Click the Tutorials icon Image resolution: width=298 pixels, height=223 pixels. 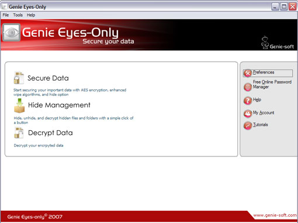pos(248,126)
